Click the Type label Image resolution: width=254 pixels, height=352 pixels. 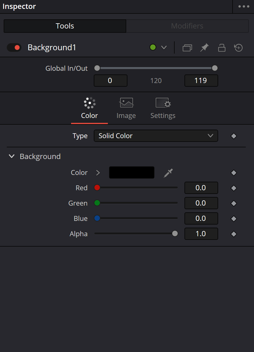80,136
